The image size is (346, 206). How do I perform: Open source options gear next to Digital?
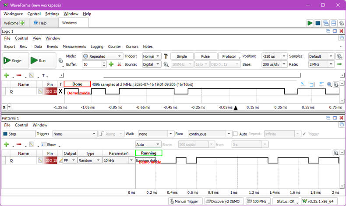[166, 64]
